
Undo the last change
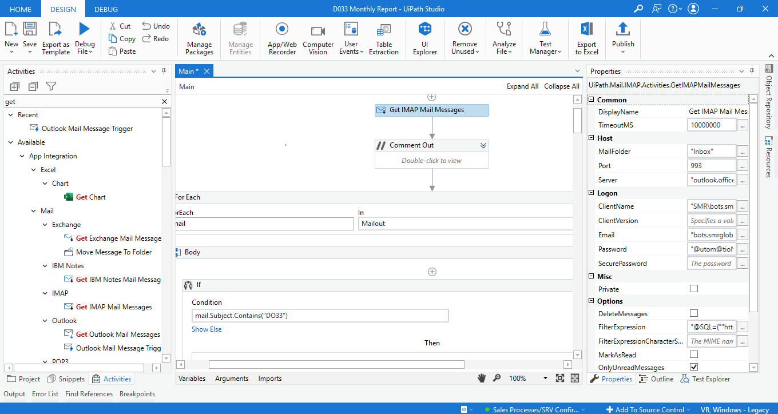[156, 26]
